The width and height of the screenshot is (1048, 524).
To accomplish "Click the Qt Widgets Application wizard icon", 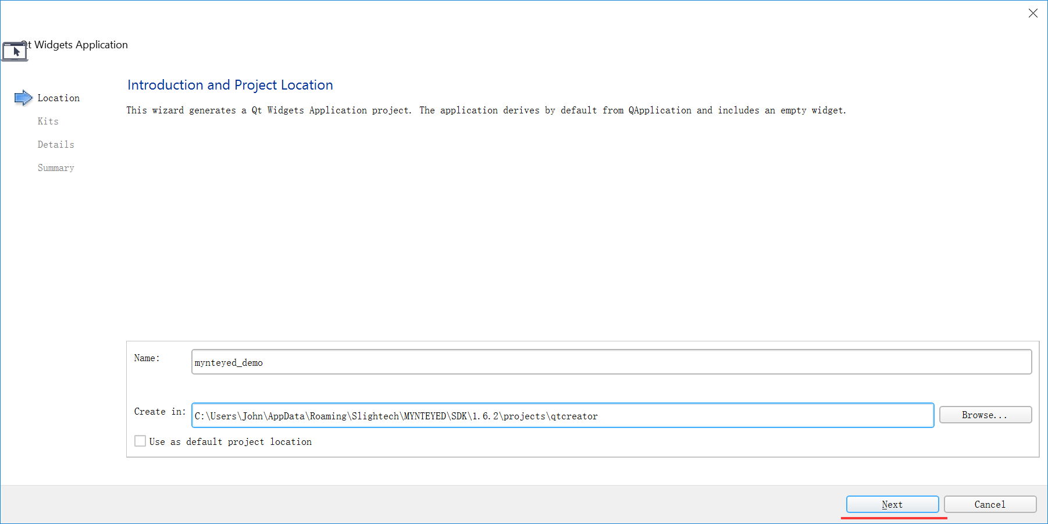I will [x=15, y=51].
